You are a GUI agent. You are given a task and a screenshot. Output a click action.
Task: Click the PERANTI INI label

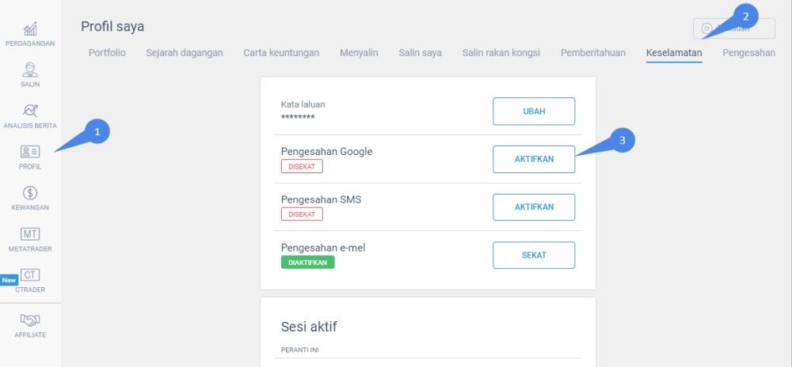tap(300, 350)
